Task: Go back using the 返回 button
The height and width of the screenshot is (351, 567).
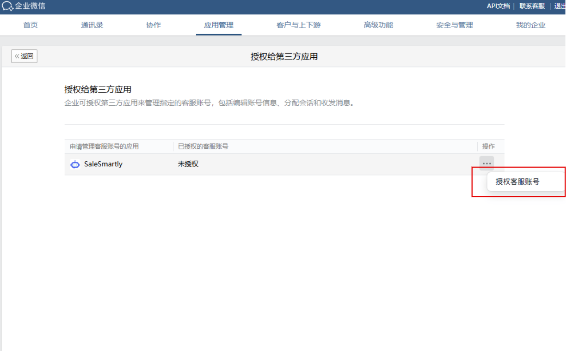Action: pos(24,56)
